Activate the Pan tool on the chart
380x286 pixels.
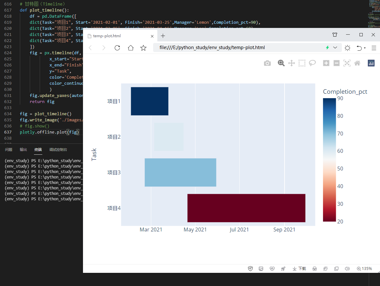pyautogui.click(x=291, y=63)
